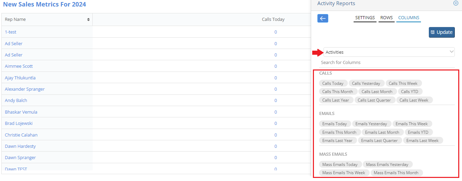Screen dimensions: 462x181
Task: Close the Activity Reports panel
Action: click(456, 3)
